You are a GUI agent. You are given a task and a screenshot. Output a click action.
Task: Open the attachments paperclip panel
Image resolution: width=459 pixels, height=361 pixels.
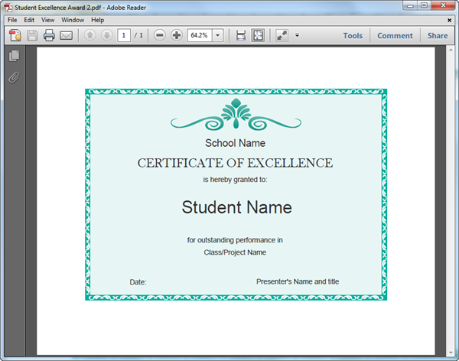click(13, 77)
